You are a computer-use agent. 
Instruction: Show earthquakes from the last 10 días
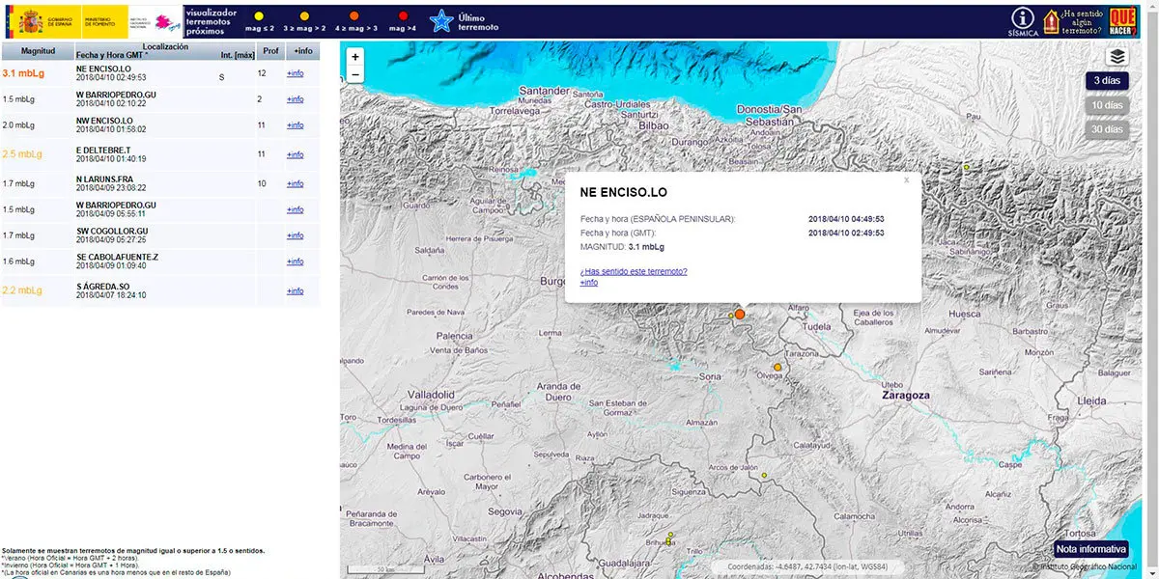point(1108,105)
